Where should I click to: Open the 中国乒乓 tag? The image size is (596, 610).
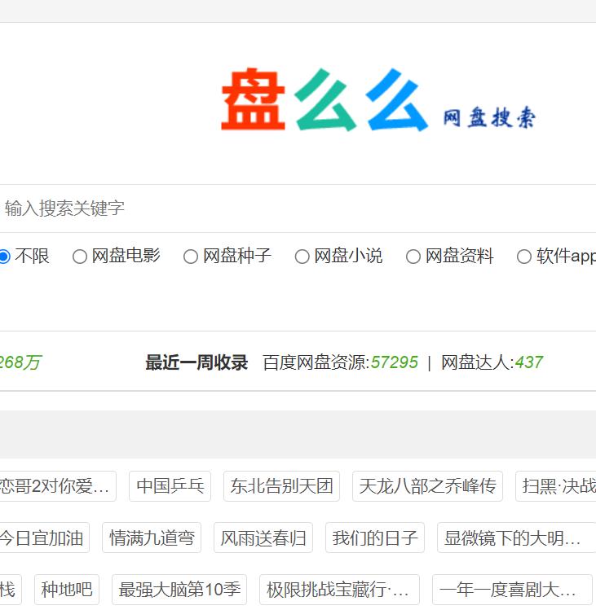(170, 486)
